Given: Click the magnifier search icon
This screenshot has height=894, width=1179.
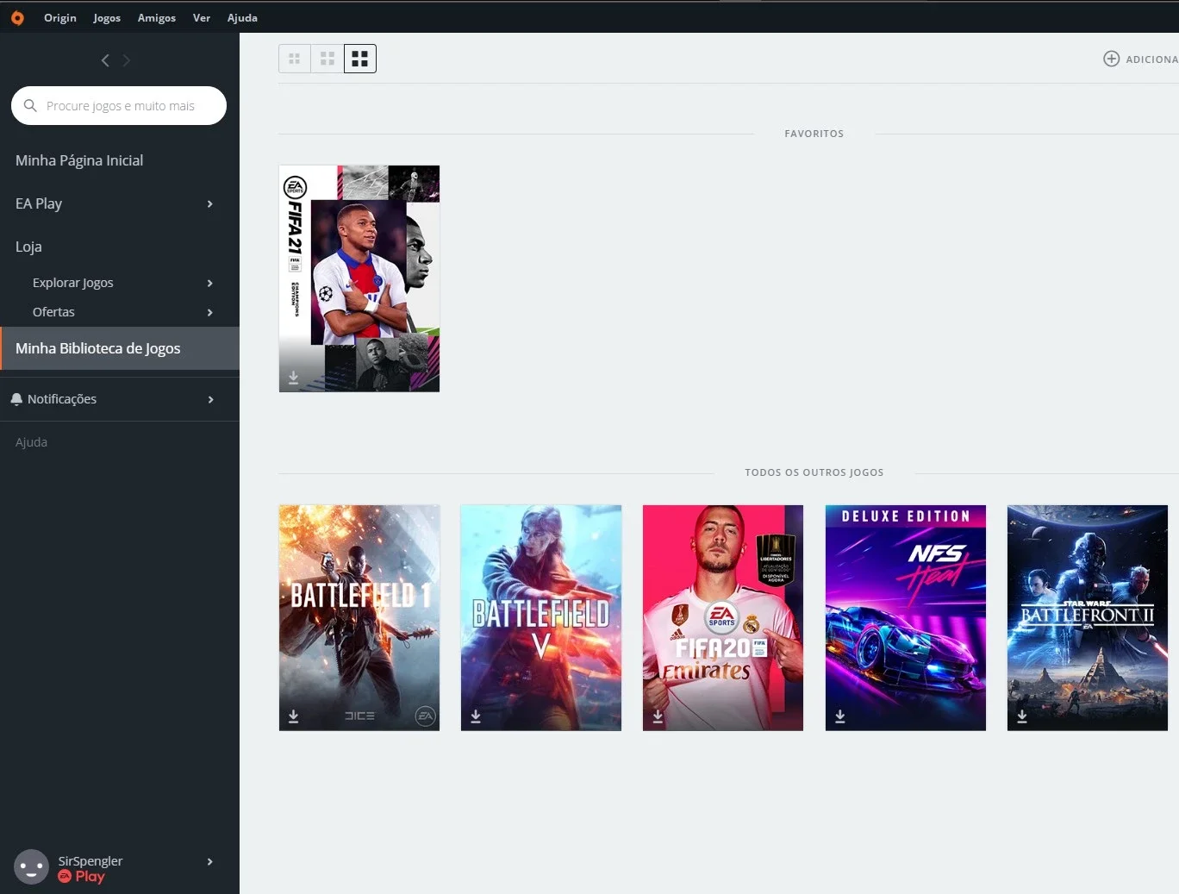Looking at the screenshot, I should [x=30, y=105].
